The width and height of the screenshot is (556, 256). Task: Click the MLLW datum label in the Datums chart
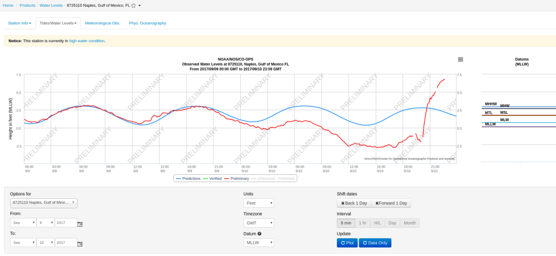490,124
